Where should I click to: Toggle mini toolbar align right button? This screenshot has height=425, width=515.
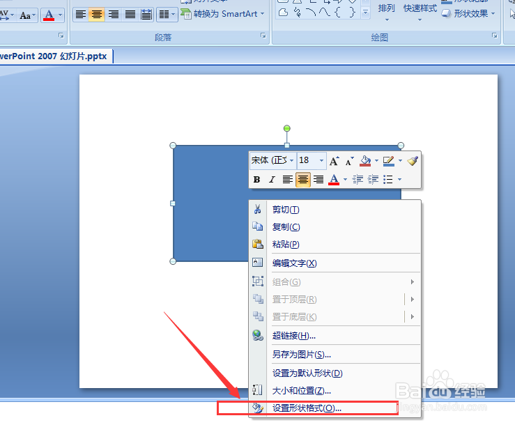coord(318,179)
